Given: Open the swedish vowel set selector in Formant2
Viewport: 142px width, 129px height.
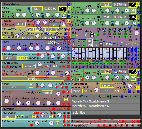Looking at the screenshot, I should pyautogui.click(x=33, y=78).
